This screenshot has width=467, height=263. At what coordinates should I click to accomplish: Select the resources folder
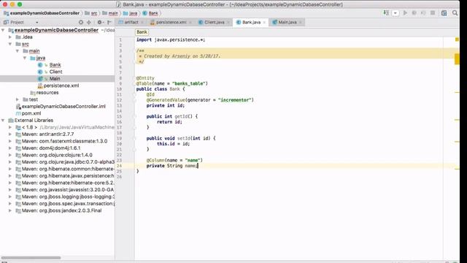coord(47,93)
